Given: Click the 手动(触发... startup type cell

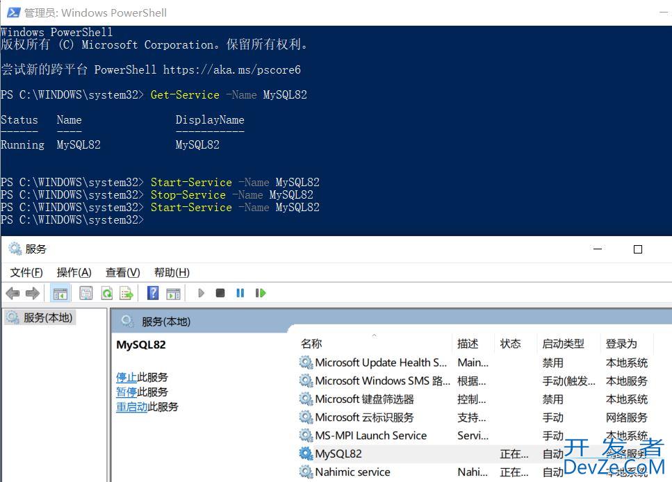Looking at the screenshot, I should 568,381.
